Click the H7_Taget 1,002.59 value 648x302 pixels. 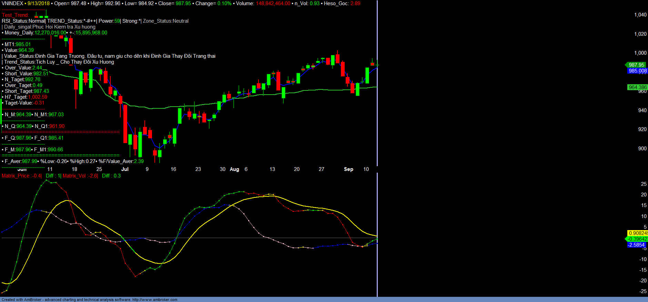38,97
